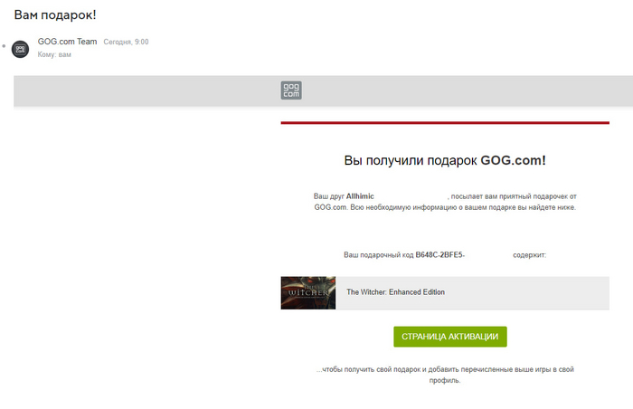Click the GOG.com logo in email banner
The image size is (633, 409).
(x=290, y=90)
